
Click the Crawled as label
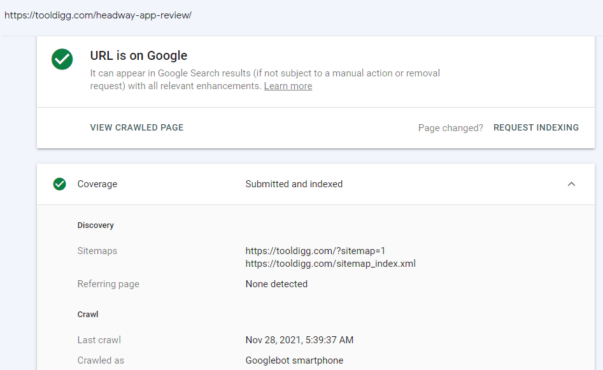101,360
